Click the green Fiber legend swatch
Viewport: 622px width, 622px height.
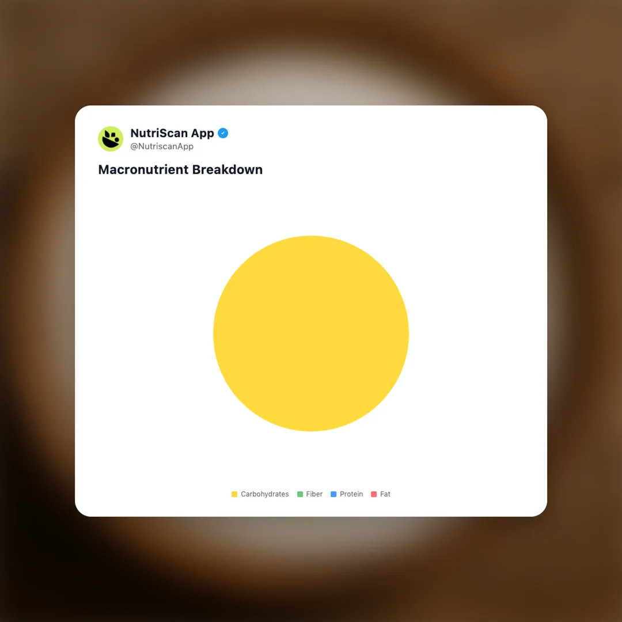(x=300, y=494)
